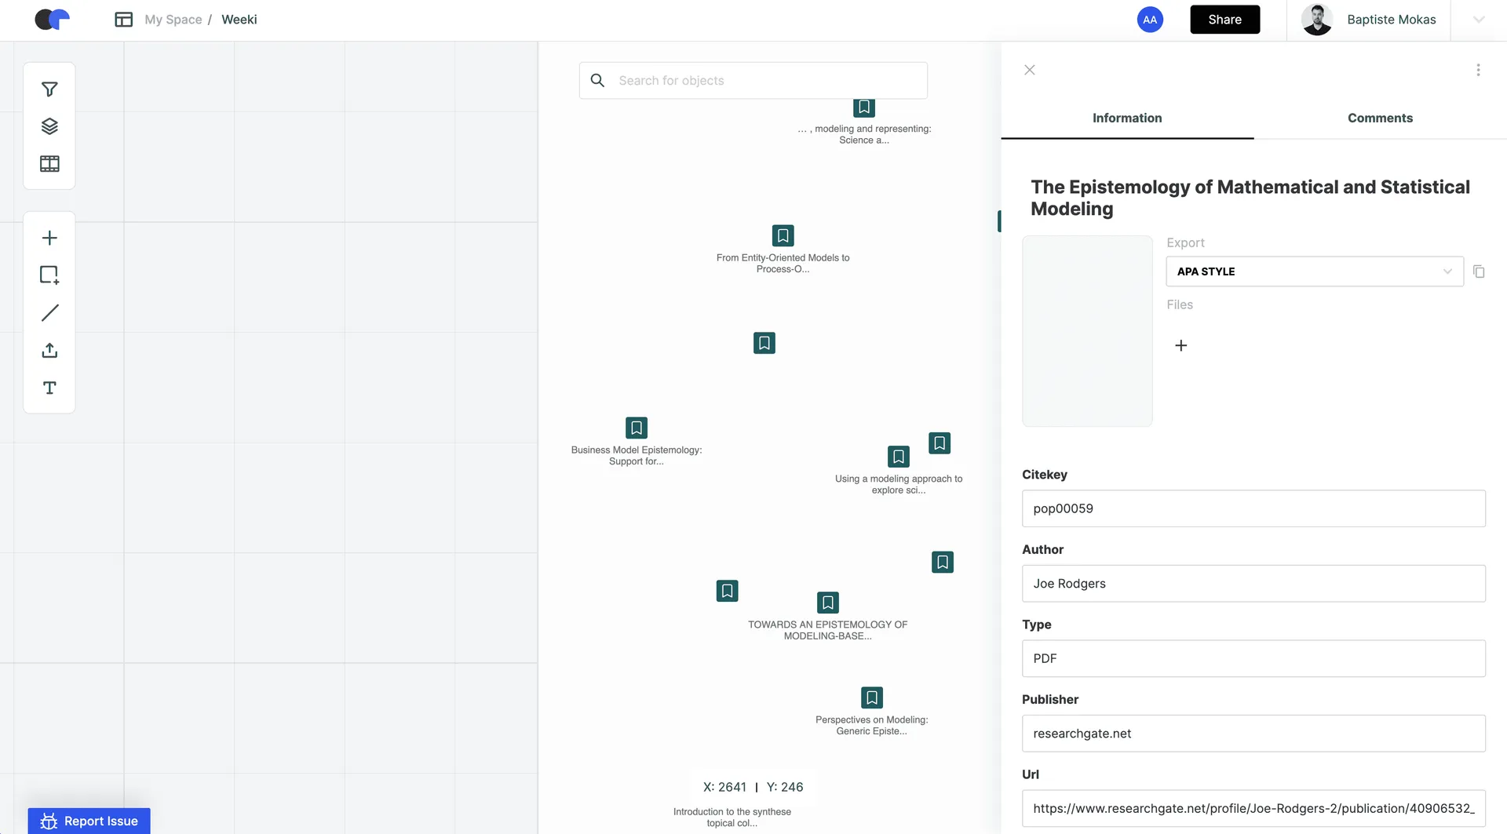This screenshot has width=1507, height=834.
Task: Close the information side panel
Action: point(1030,70)
